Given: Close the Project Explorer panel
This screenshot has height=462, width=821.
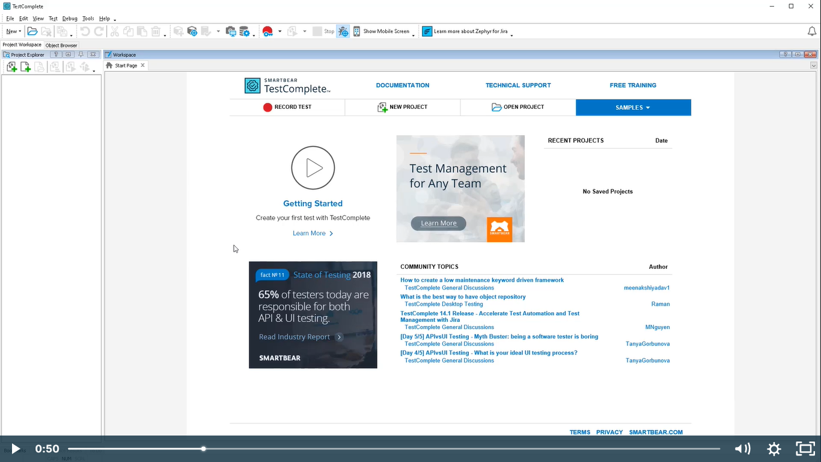Looking at the screenshot, I should click(x=93, y=55).
